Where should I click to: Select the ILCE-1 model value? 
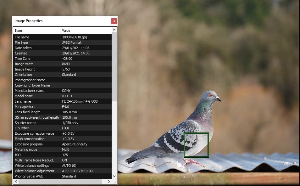[x=67, y=96]
